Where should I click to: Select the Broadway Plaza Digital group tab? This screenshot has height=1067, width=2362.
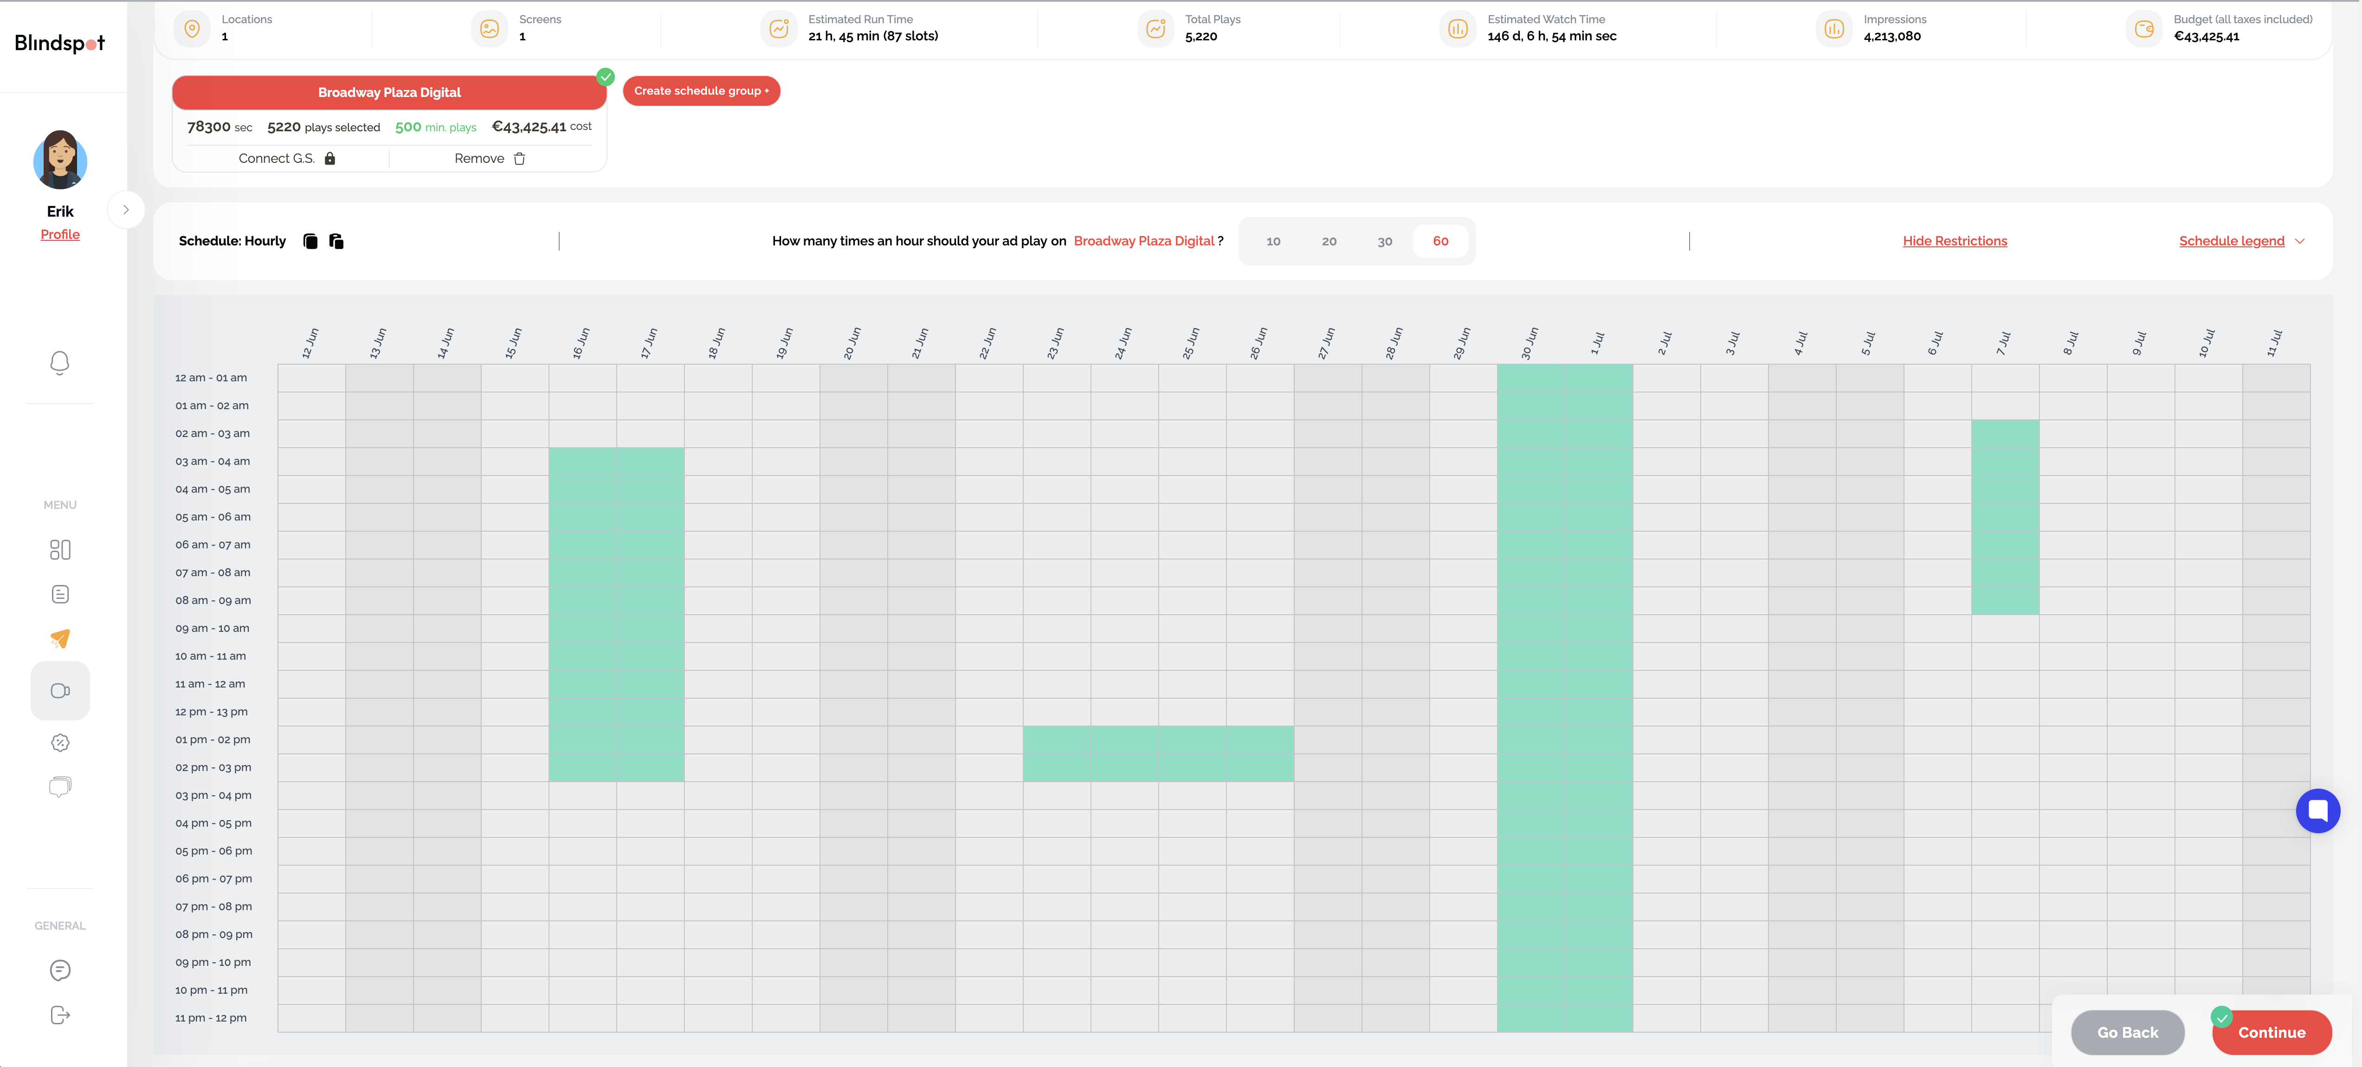point(389,93)
